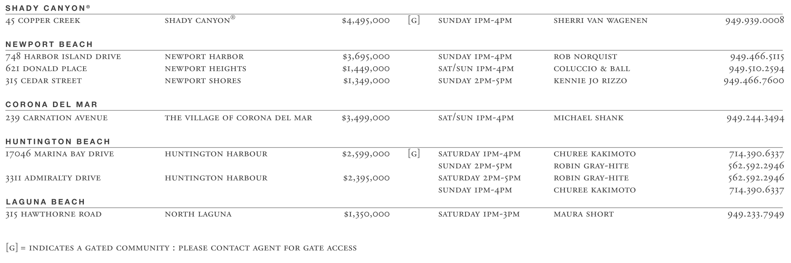Click the Huntington Beach section heading
The image size is (791, 263).
coord(58,142)
